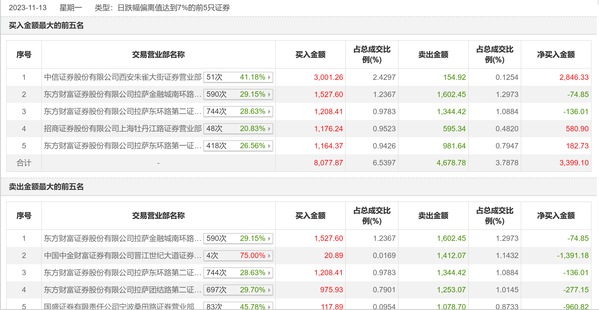Viewport: 599px width, 310px height.
Task: Select buy amount 1,164.37
Action: click(x=328, y=146)
